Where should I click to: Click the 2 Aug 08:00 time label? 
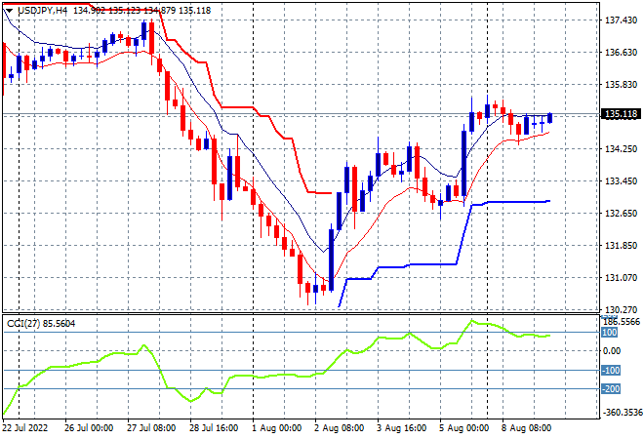tap(340, 428)
